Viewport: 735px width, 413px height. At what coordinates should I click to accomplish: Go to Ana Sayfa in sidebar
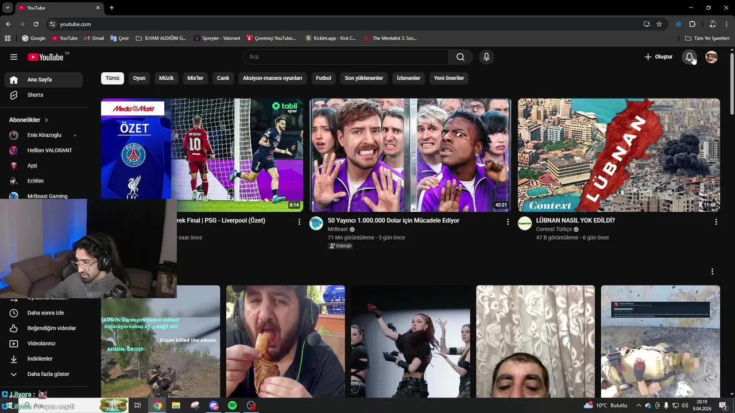[44, 80]
